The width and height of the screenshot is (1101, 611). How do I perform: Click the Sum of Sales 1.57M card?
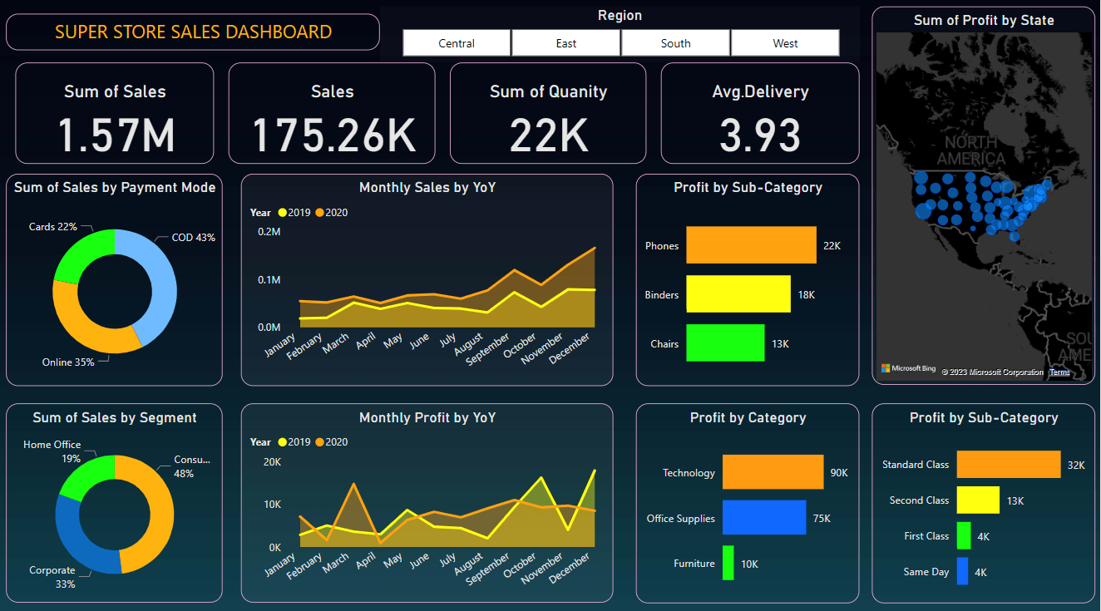(115, 113)
